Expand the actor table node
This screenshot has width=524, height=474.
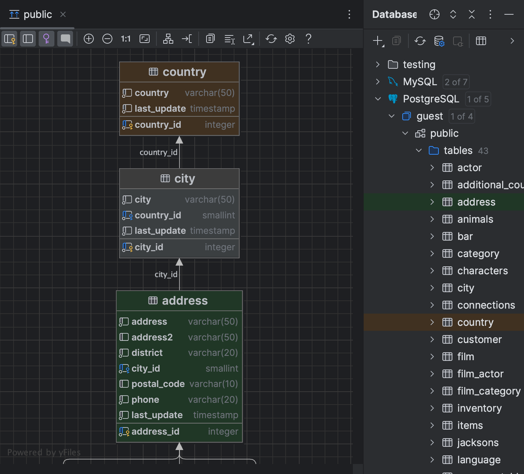tap(432, 168)
